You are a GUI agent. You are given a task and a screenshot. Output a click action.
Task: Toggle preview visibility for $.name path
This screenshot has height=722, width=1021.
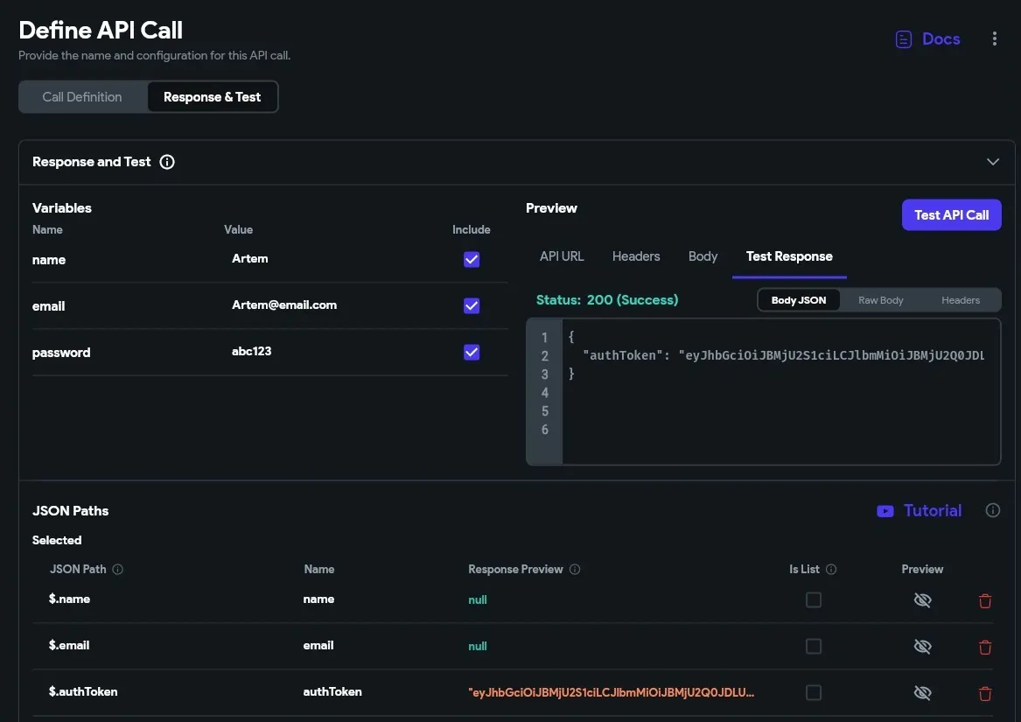coord(922,600)
